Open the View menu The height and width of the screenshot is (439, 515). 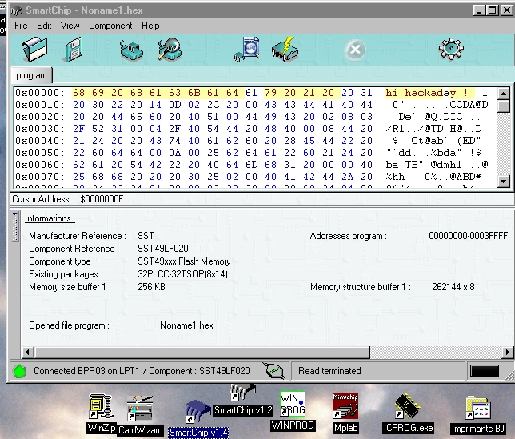[70, 26]
